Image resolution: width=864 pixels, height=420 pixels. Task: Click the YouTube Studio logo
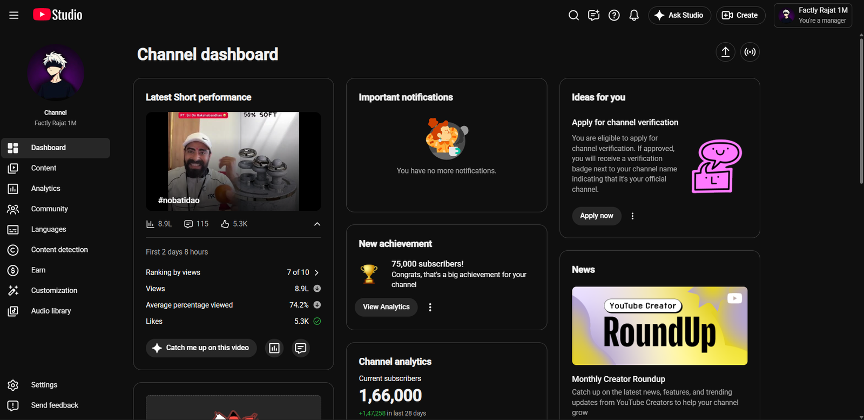pyautogui.click(x=58, y=15)
